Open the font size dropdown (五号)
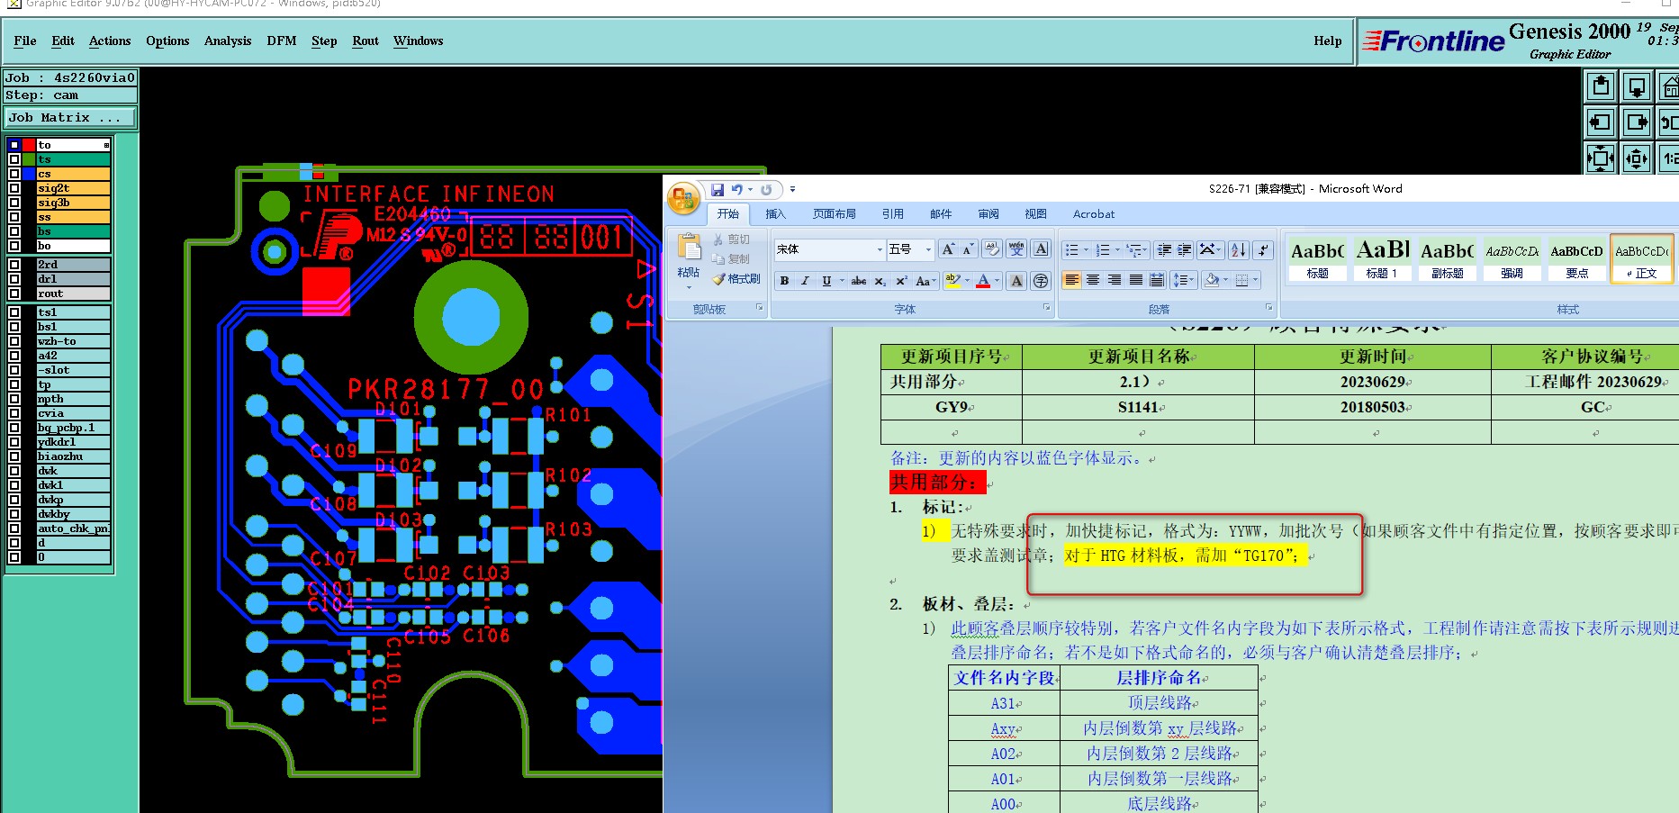The image size is (1679, 813). (928, 249)
